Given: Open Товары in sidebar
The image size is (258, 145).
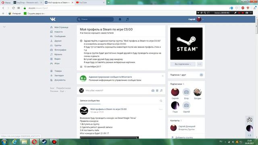Looking at the screenshot, I should (x=56, y=71).
